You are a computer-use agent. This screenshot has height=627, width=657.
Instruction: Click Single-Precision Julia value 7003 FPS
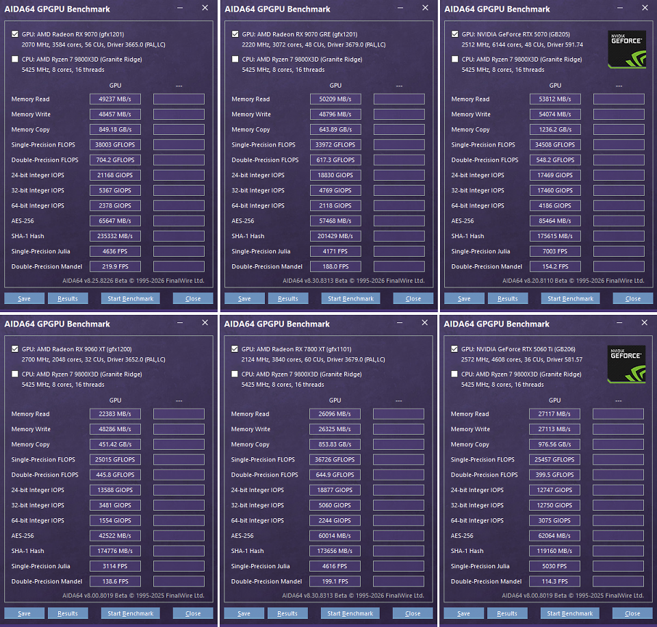pyautogui.click(x=555, y=251)
